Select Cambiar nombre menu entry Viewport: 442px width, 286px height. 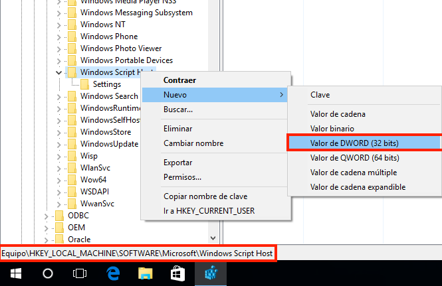pyautogui.click(x=193, y=143)
